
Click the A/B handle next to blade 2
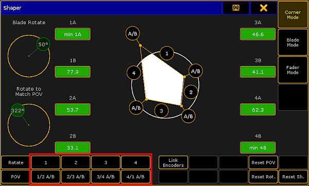(x=196, y=71)
